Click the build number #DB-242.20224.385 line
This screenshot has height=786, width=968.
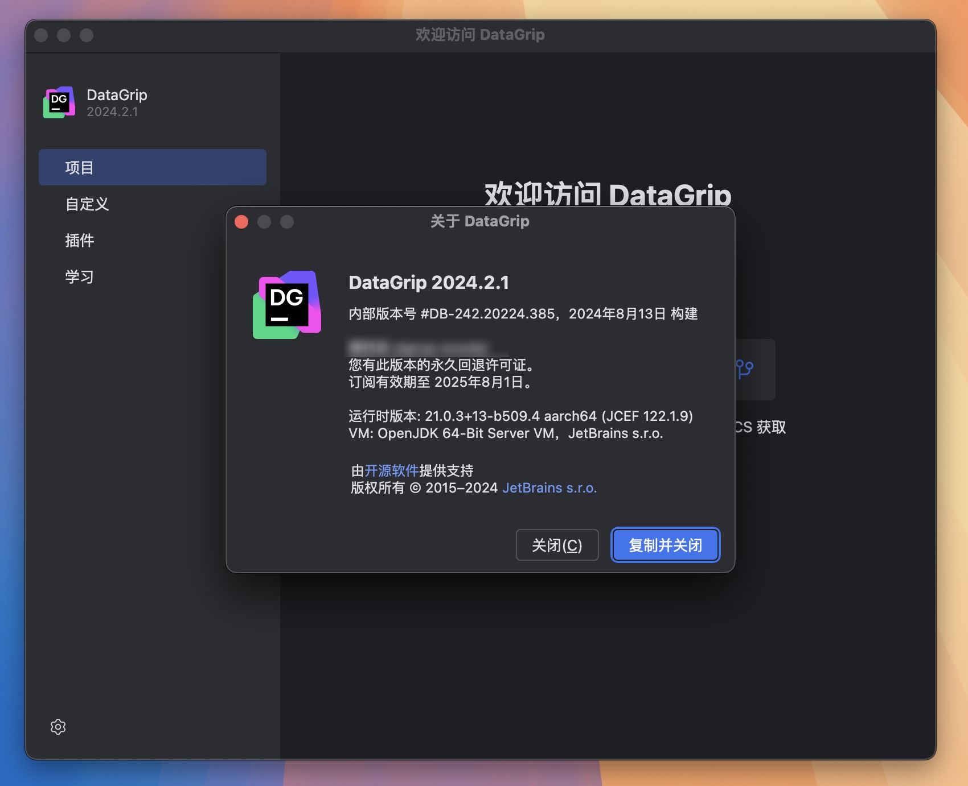(523, 314)
